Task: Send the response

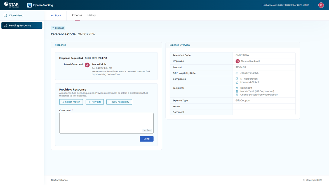Action: (x=147, y=139)
